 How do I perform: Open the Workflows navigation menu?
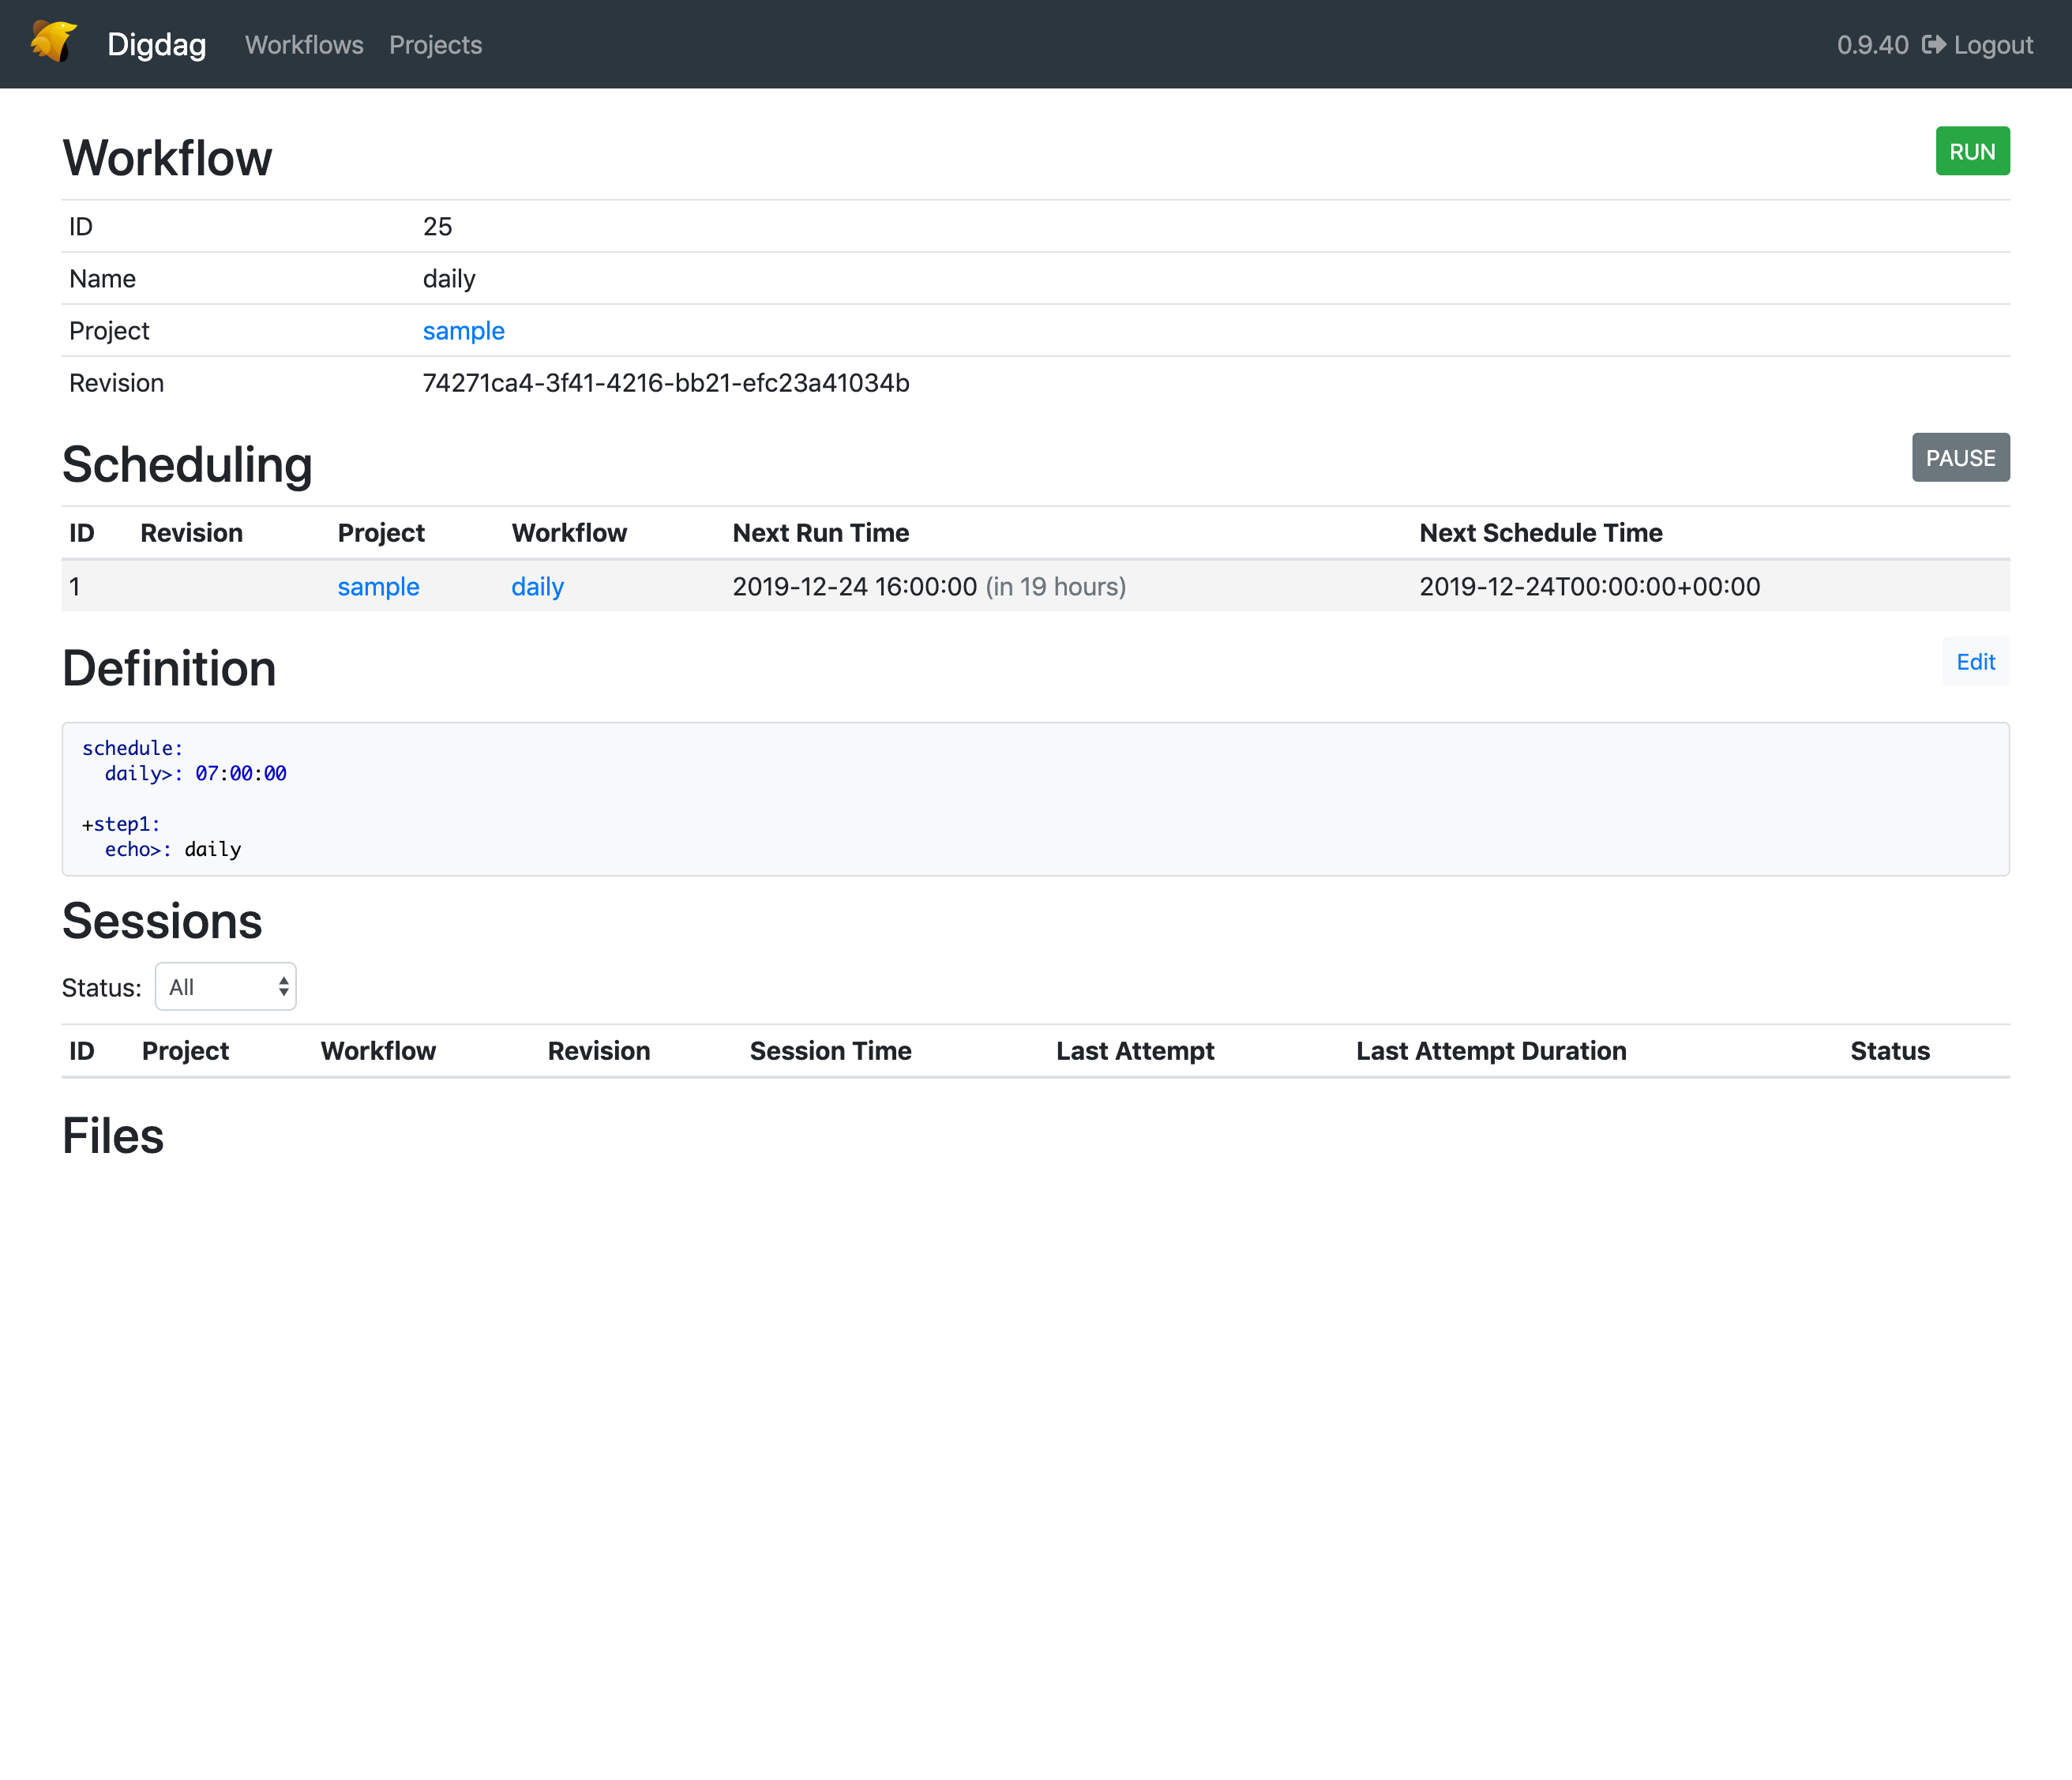click(x=303, y=45)
